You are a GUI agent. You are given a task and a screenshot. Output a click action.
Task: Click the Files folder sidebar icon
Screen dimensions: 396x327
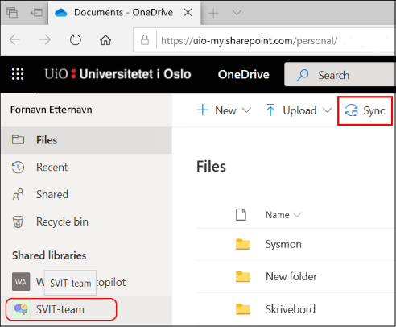click(x=18, y=139)
